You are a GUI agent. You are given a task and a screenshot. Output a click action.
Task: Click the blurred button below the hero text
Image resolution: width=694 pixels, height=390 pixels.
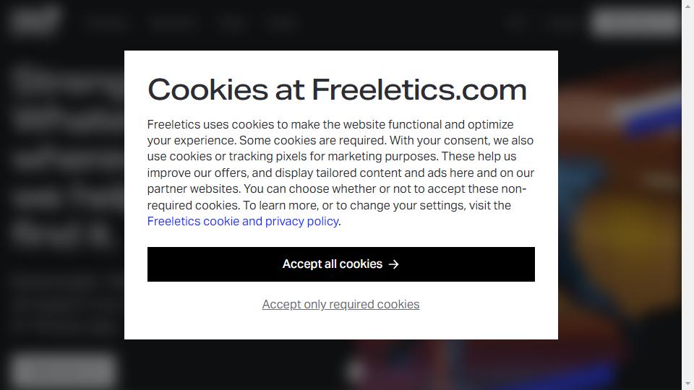click(64, 370)
